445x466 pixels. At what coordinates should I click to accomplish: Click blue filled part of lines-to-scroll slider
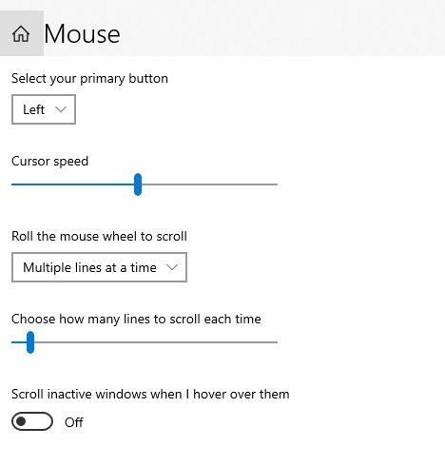pyautogui.click(x=19, y=342)
